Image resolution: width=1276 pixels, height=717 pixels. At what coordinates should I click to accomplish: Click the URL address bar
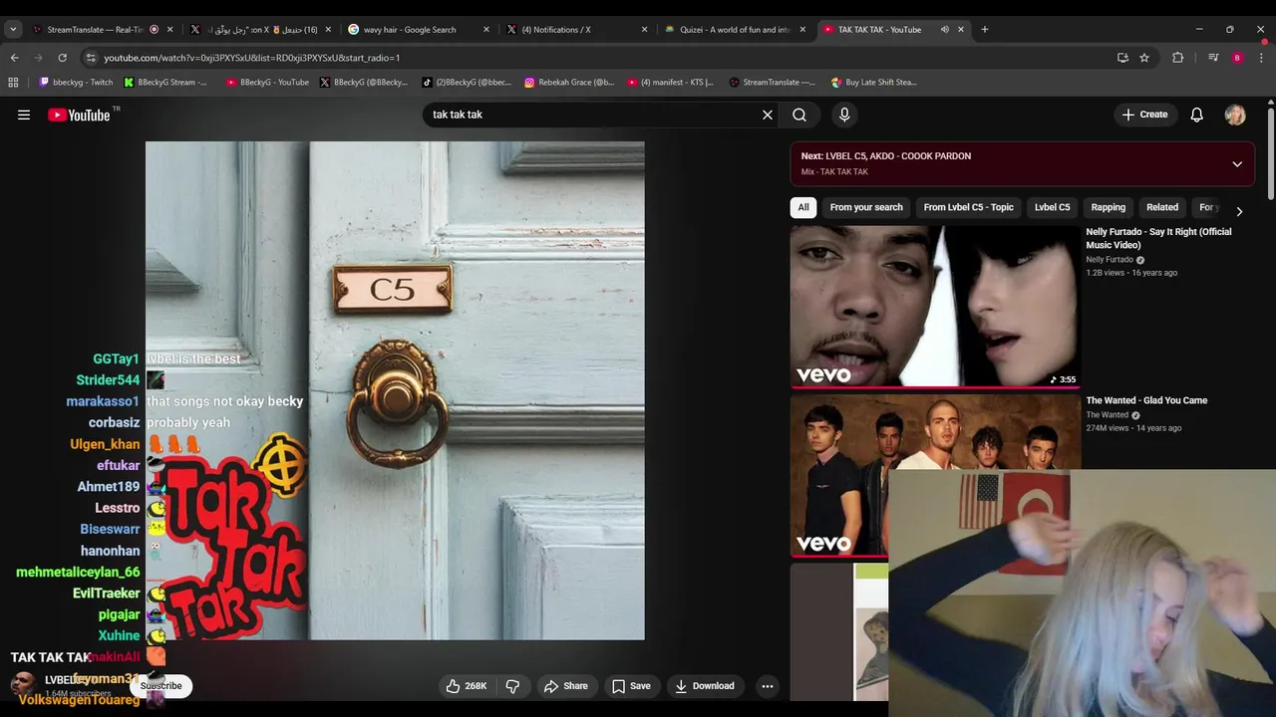(x=598, y=58)
